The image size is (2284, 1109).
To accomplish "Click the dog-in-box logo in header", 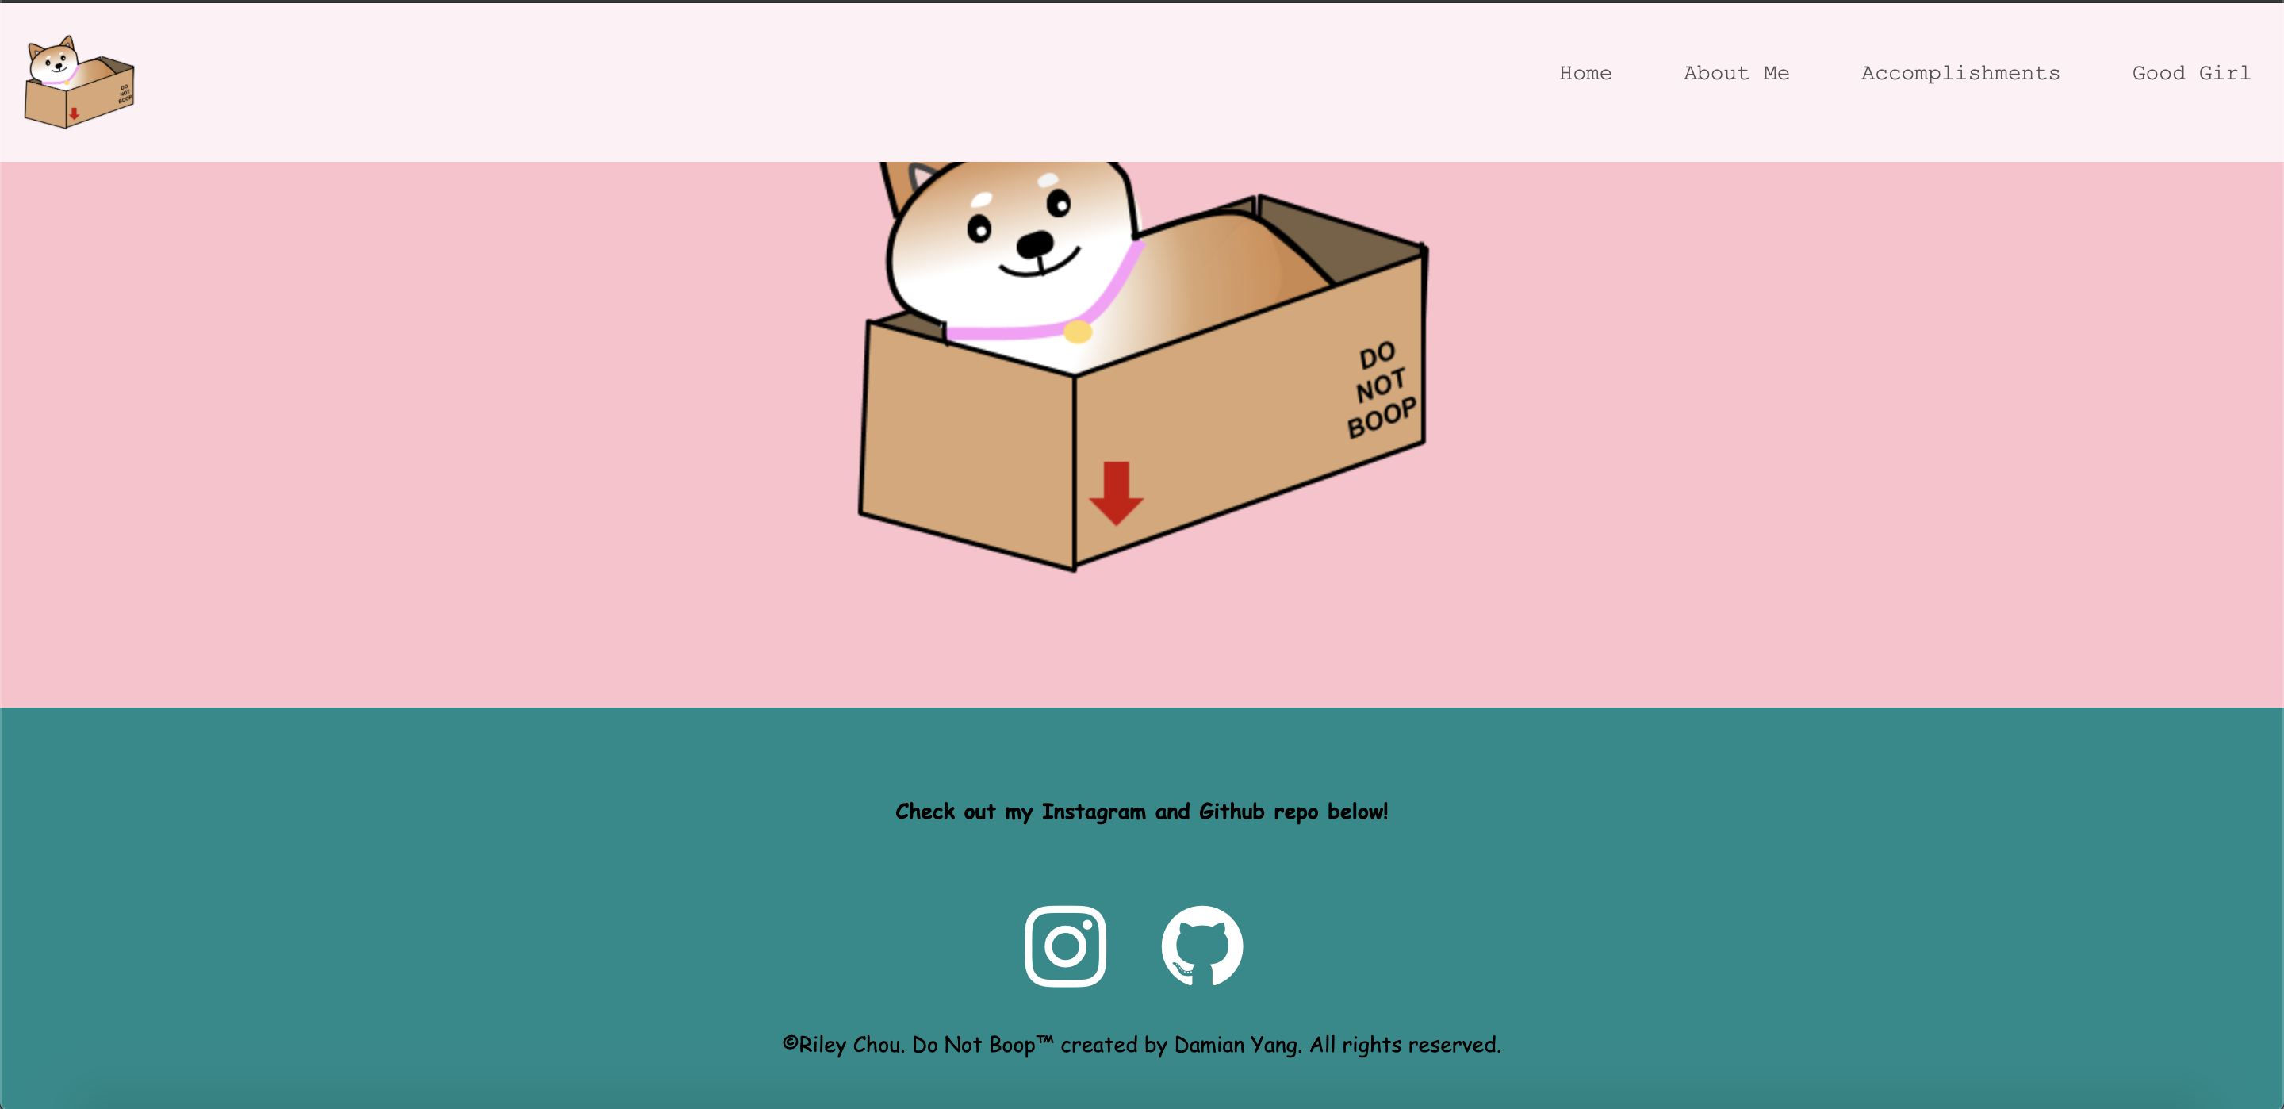I will click(79, 83).
